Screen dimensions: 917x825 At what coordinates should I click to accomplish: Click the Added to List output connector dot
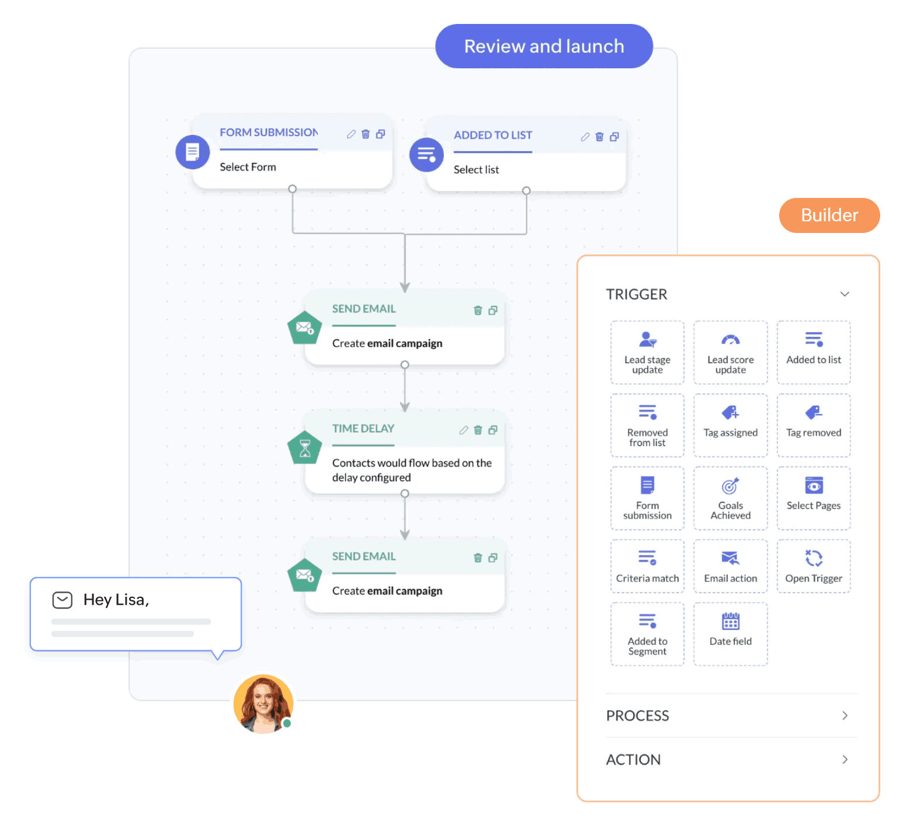click(526, 191)
